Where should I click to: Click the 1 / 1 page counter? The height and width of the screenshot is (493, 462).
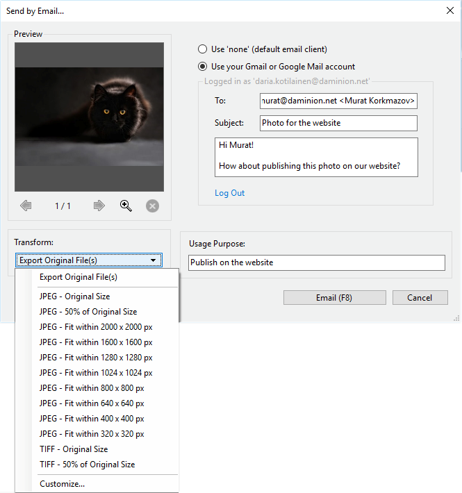63,206
